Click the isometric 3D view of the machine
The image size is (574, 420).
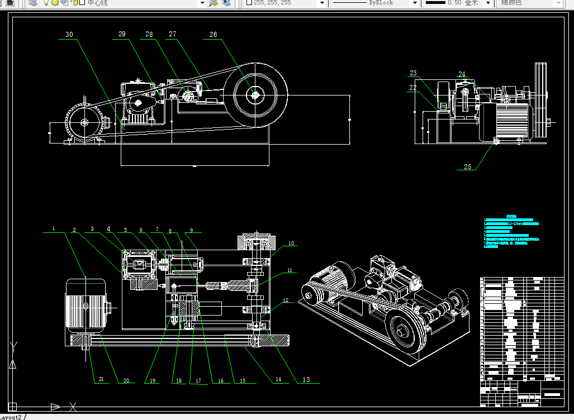pyautogui.click(x=383, y=310)
